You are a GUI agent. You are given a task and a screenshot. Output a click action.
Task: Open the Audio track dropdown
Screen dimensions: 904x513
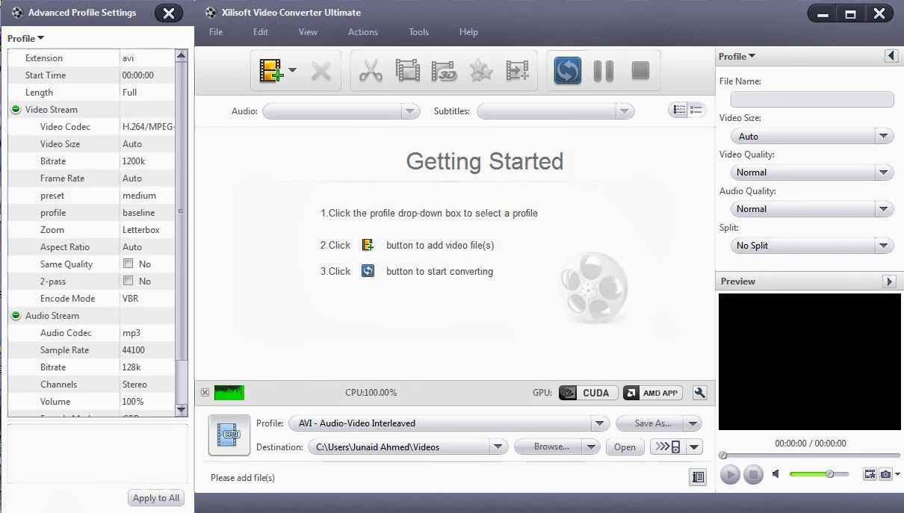point(409,111)
